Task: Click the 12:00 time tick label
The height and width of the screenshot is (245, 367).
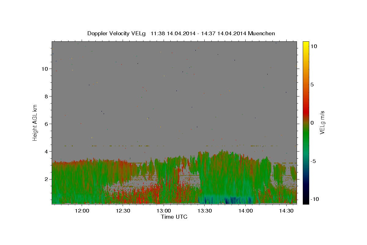Action: 82,211
